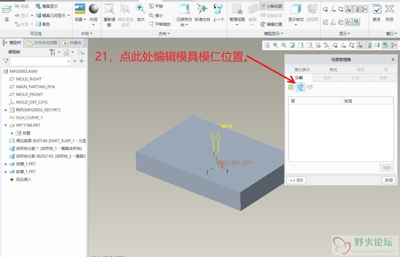Click the first explode icon in 视图管理器 分解 tab

(291, 87)
